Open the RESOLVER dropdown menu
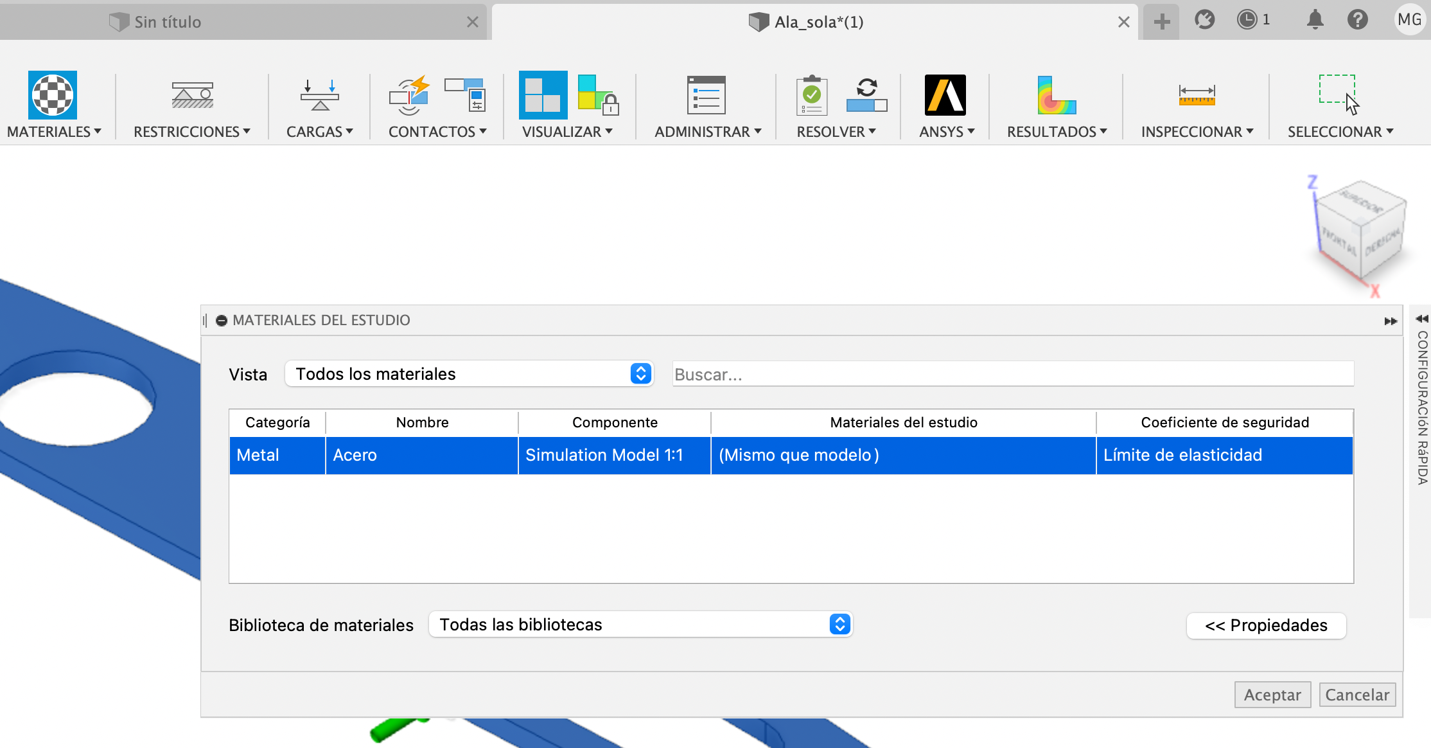The width and height of the screenshot is (1431, 748). point(836,132)
